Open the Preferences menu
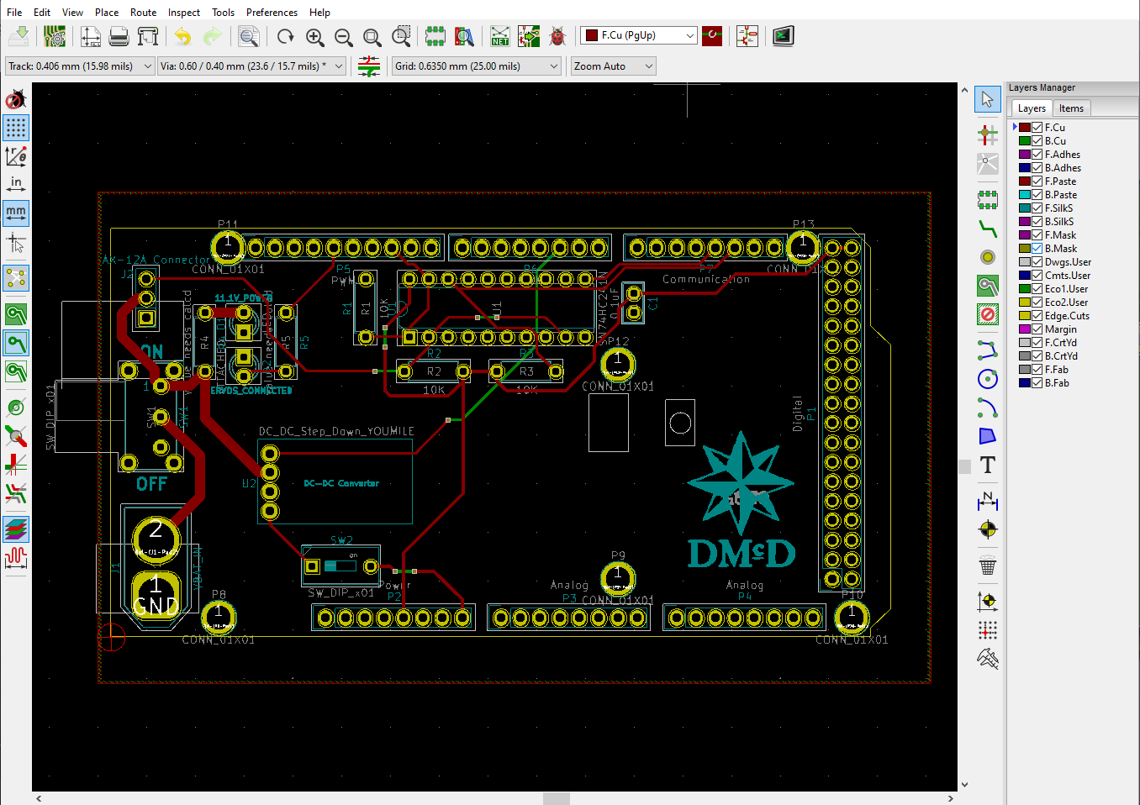This screenshot has width=1140, height=805. [272, 13]
